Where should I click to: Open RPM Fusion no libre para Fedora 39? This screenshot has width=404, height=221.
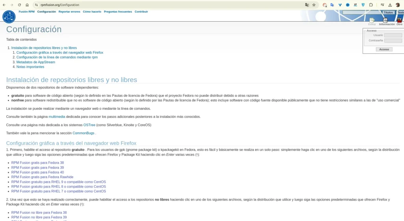[39, 217]
